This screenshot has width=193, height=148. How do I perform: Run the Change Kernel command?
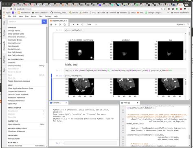pyautogui.click(x=15, y=30)
